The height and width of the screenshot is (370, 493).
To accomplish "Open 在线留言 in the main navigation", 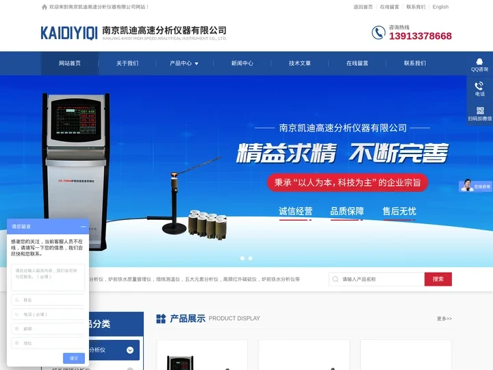I will 357,63.
